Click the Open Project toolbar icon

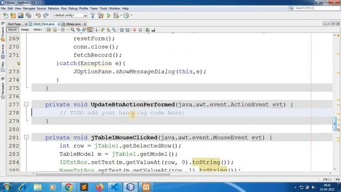coord(21,15)
